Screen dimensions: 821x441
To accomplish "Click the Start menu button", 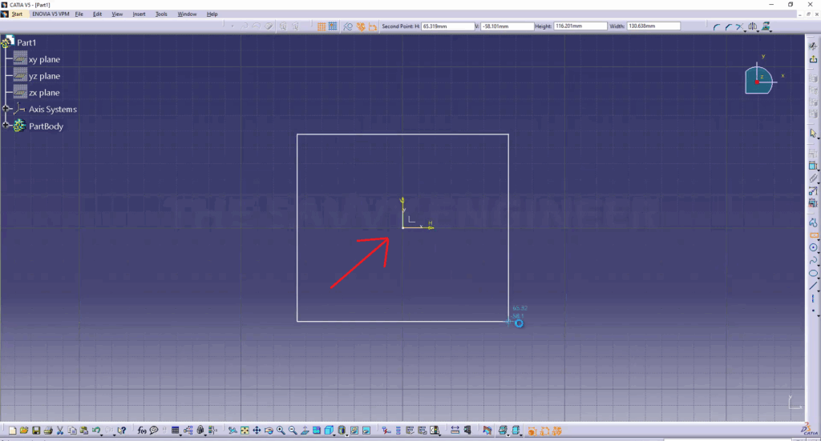I will (x=17, y=14).
